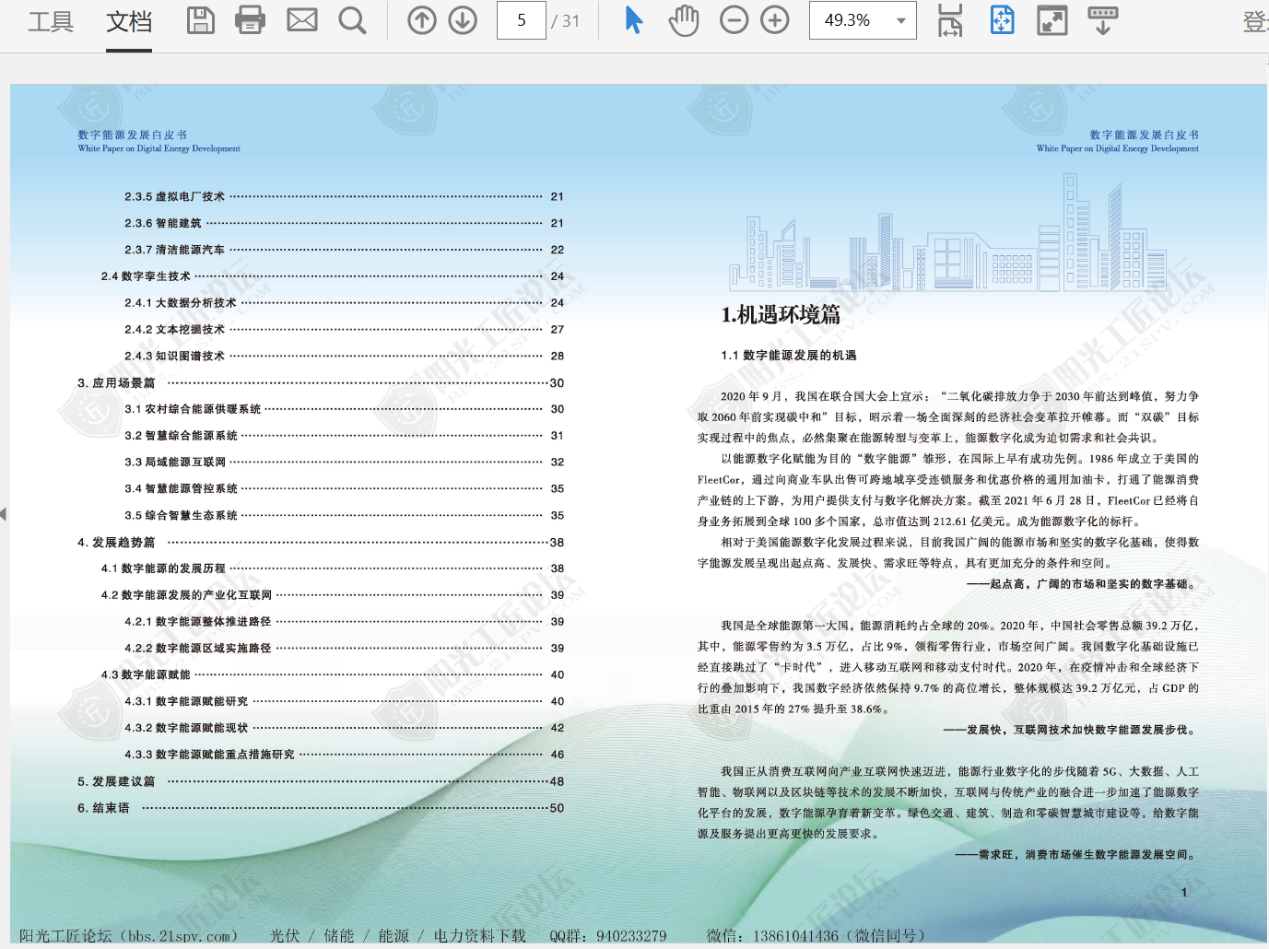Expand the left navigation pane arrow
This screenshot has height=949, width=1269.
click(x=4, y=514)
